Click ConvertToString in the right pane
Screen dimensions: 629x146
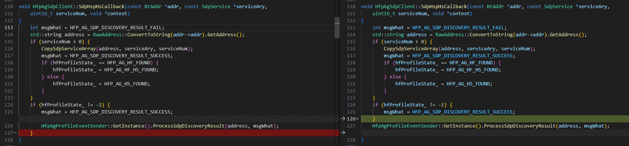(491, 35)
